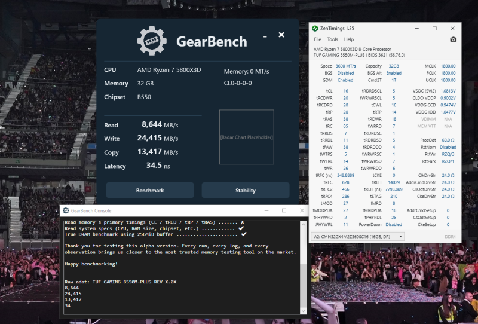Open the ZenTimings Help menu

click(x=349, y=39)
